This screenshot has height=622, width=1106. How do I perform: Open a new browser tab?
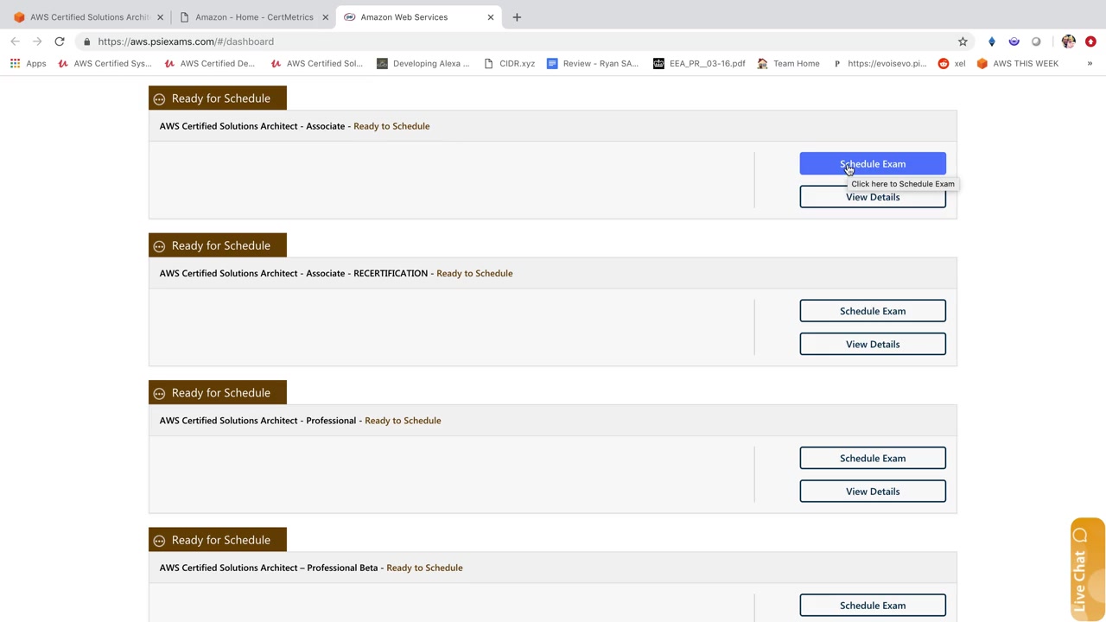[x=517, y=17]
